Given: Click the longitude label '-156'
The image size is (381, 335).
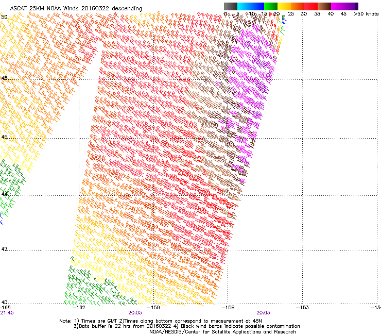Looking at the screenshot, I should [228, 308].
